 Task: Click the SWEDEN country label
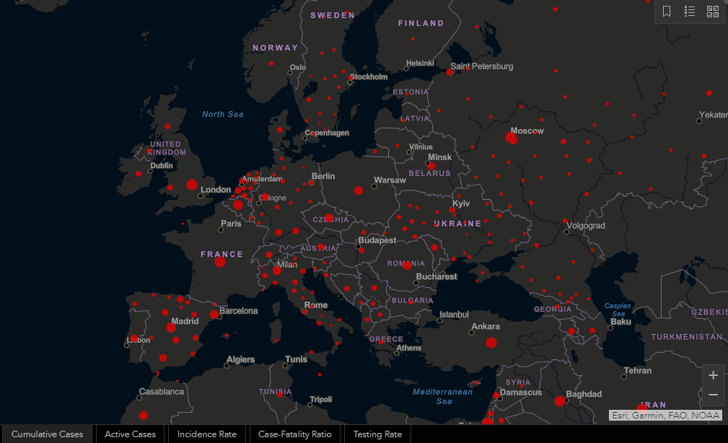pyautogui.click(x=333, y=15)
